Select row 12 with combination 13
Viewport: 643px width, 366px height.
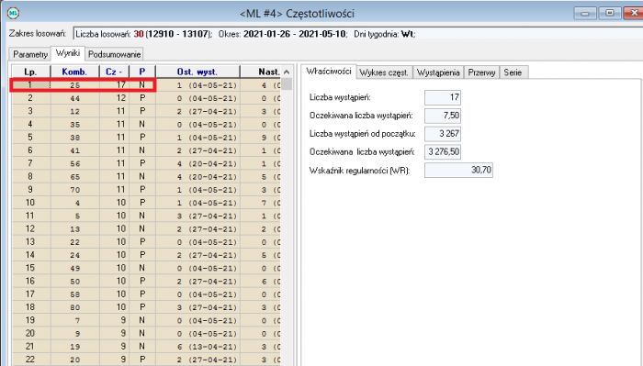(146, 229)
